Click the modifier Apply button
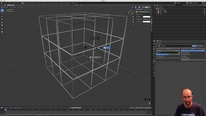The height and width of the screenshot is (116, 206). point(168,48)
